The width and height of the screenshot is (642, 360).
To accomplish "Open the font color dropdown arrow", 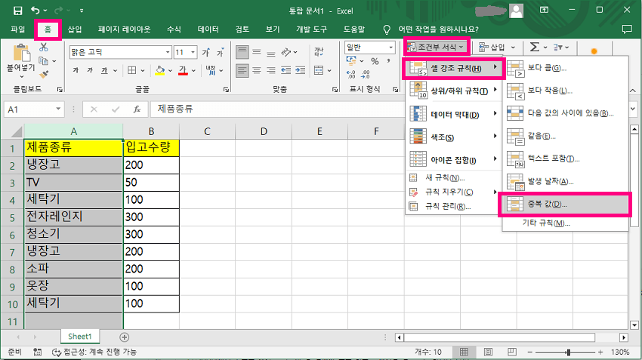I will 193,71.
